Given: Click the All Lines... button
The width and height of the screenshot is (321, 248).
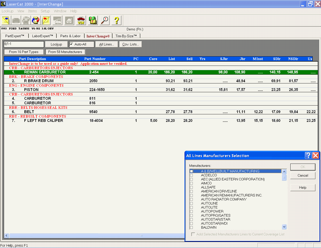Looking at the screenshot, I should coord(107,44).
